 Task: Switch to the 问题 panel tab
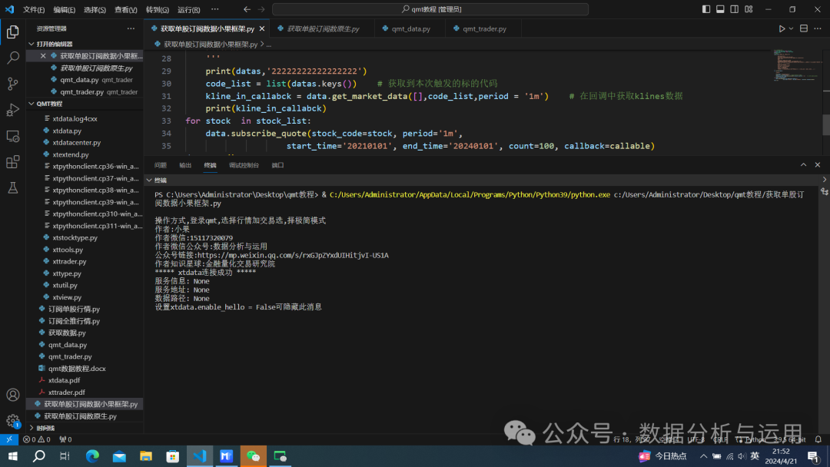pyautogui.click(x=161, y=166)
